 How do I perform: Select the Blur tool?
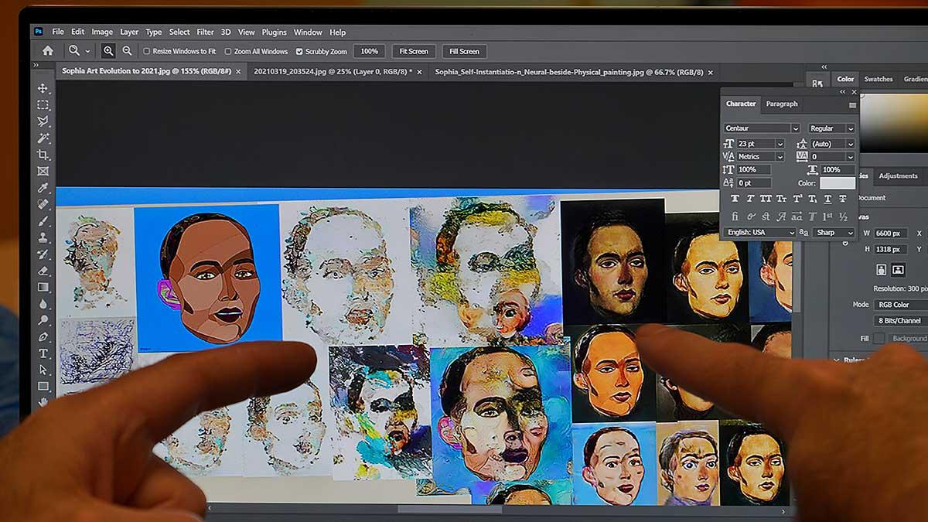(x=43, y=304)
